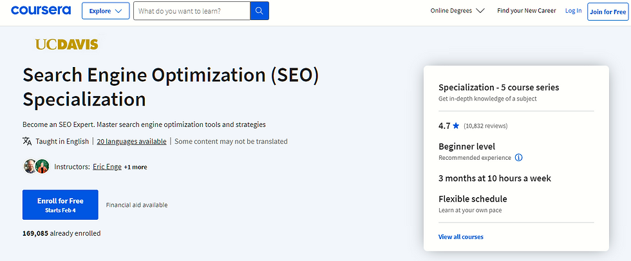Open instructor Eric Enge's profile
Screen dimensions: 631x261
pos(106,167)
